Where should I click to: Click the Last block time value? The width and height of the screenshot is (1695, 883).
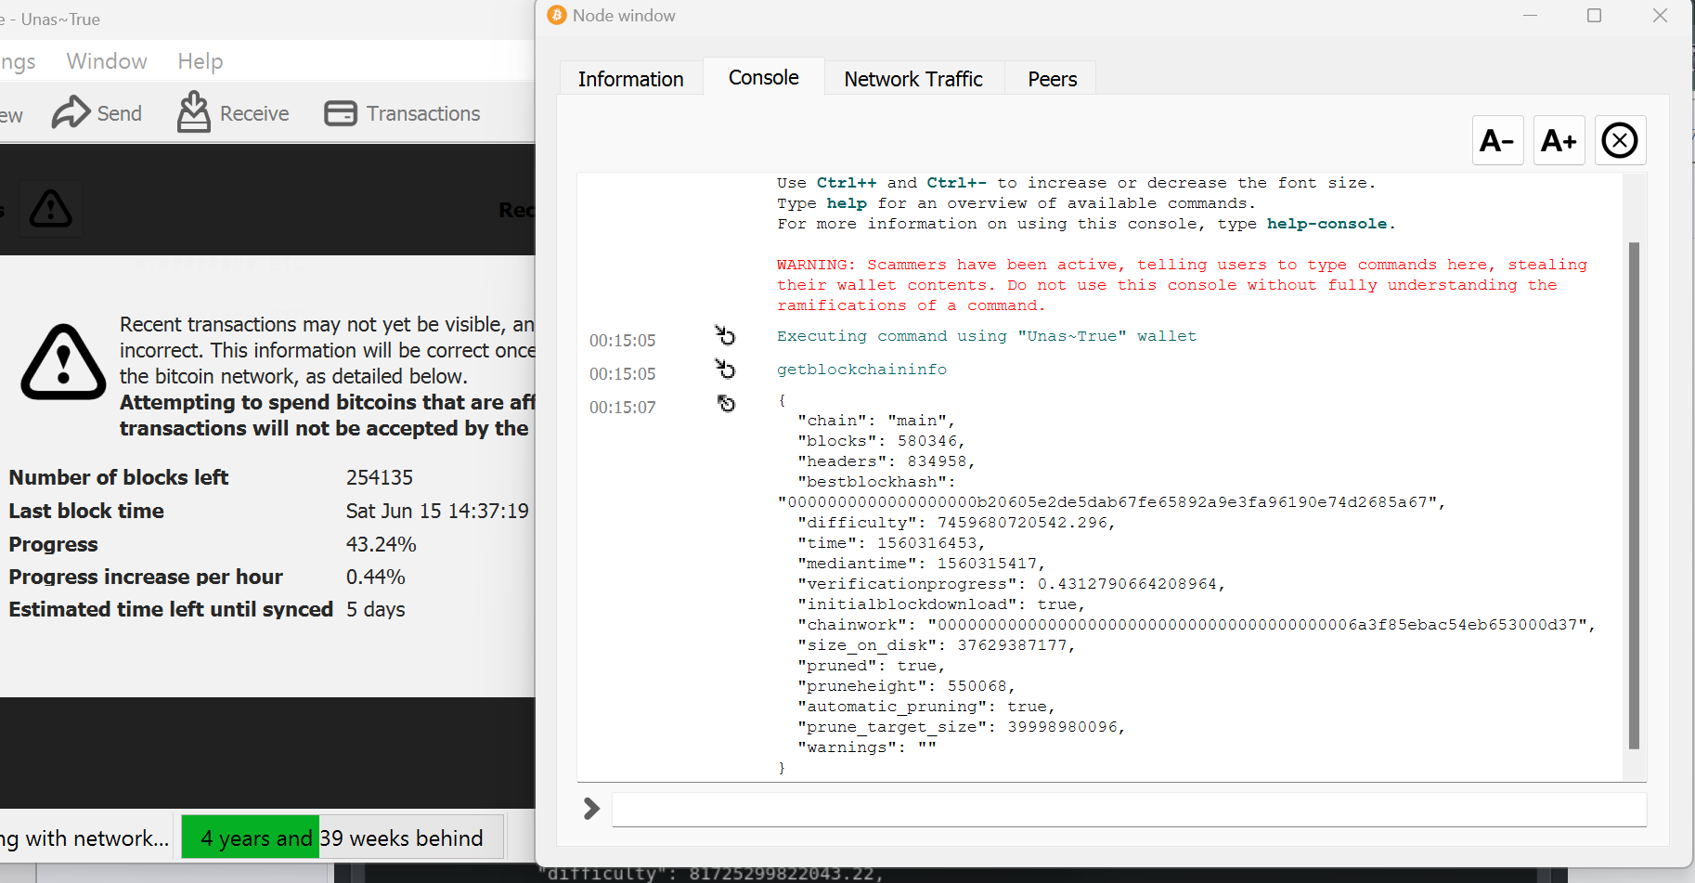pos(437,511)
